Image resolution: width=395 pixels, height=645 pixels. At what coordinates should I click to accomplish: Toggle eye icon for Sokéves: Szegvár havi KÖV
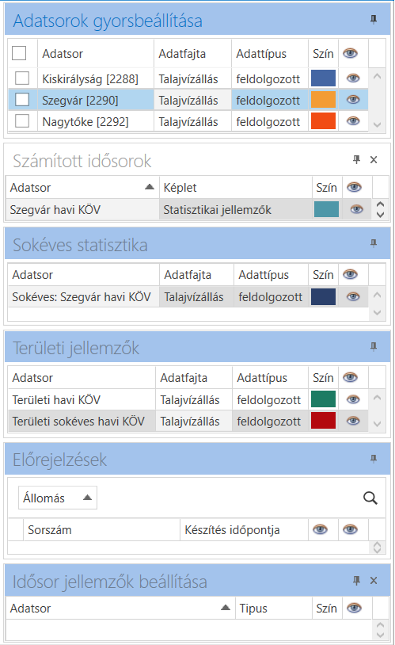(353, 296)
